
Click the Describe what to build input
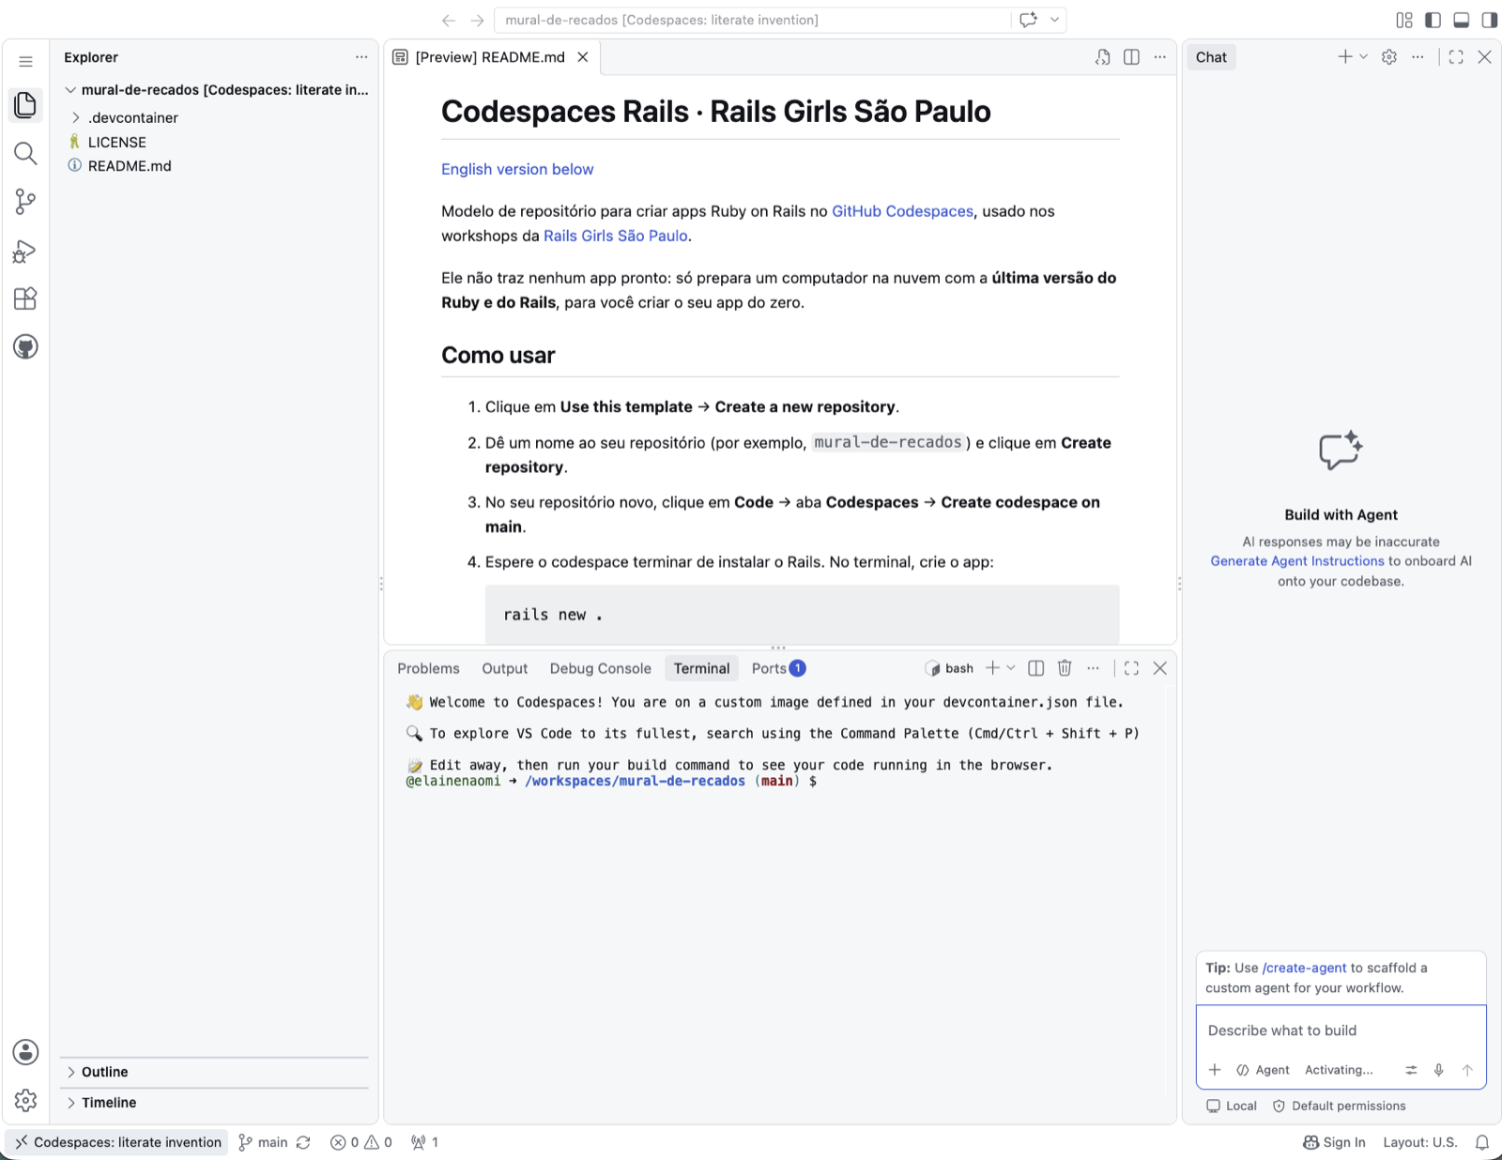(1341, 1030)
